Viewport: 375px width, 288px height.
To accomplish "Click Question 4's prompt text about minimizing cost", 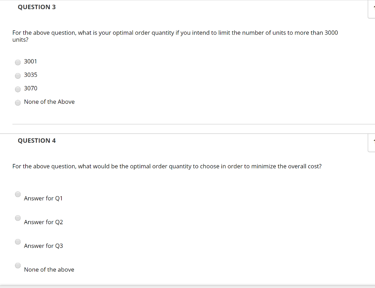I will tap(167, 166).
